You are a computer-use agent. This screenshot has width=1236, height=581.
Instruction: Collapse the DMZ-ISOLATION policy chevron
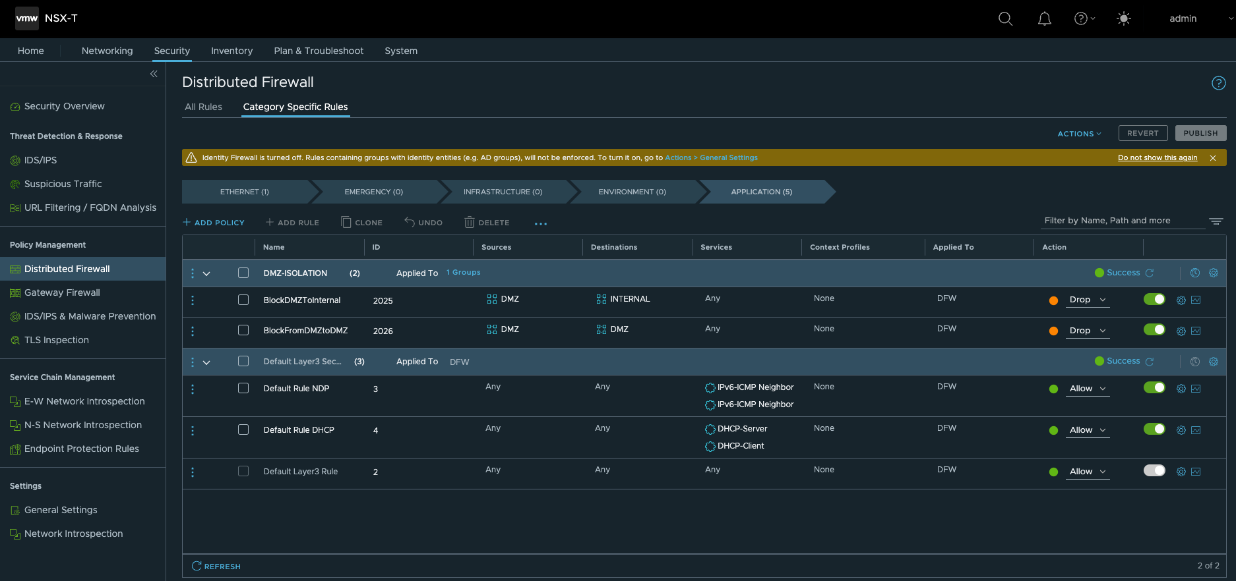(x=206, y=274)
